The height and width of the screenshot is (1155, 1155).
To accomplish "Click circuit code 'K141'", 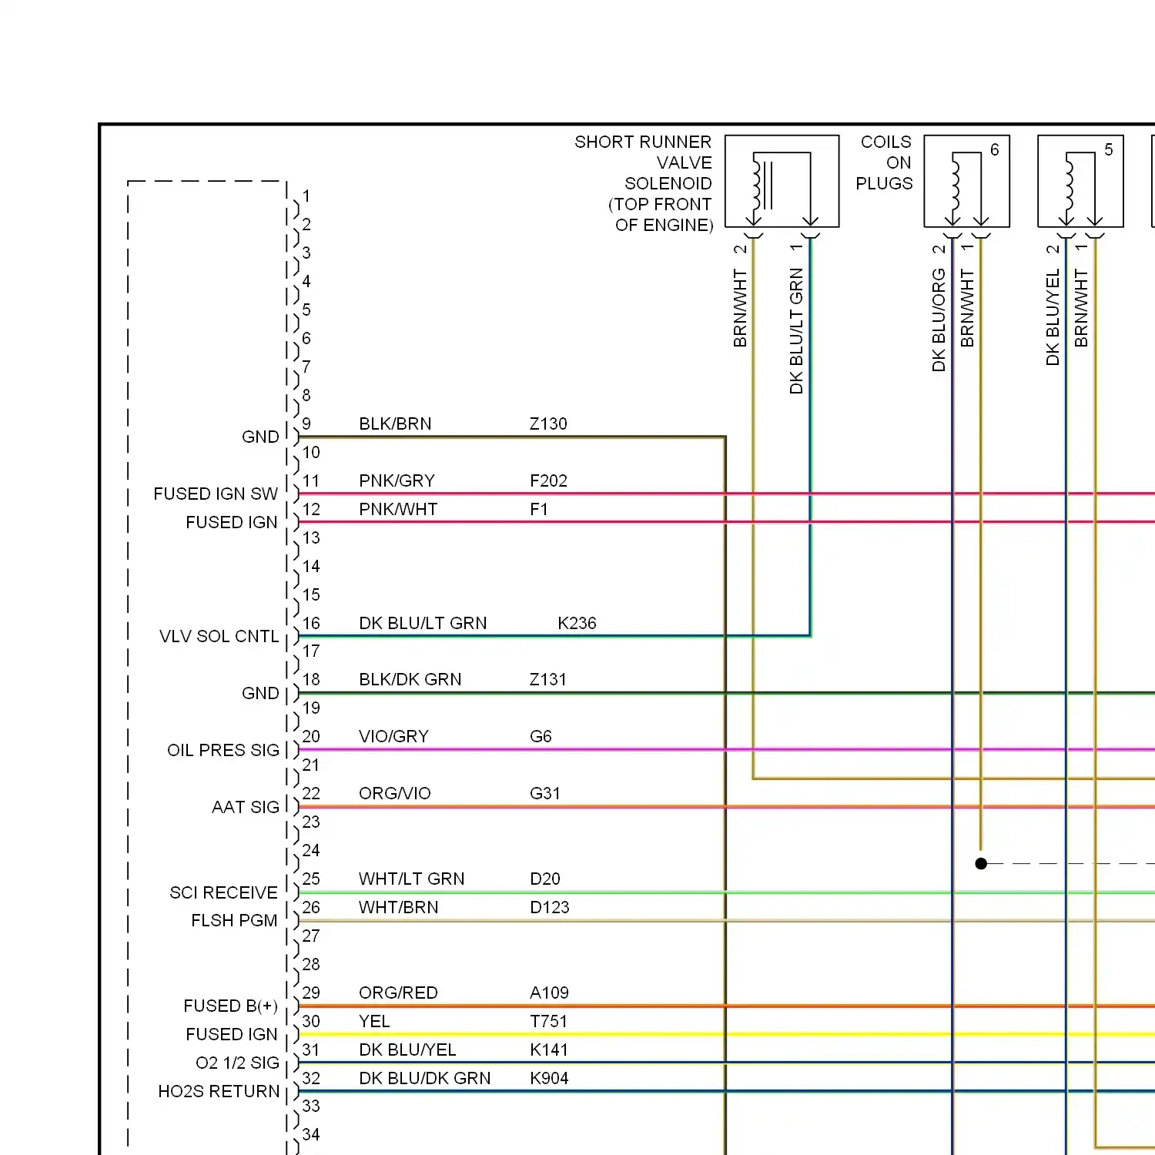I will 549,1050.
